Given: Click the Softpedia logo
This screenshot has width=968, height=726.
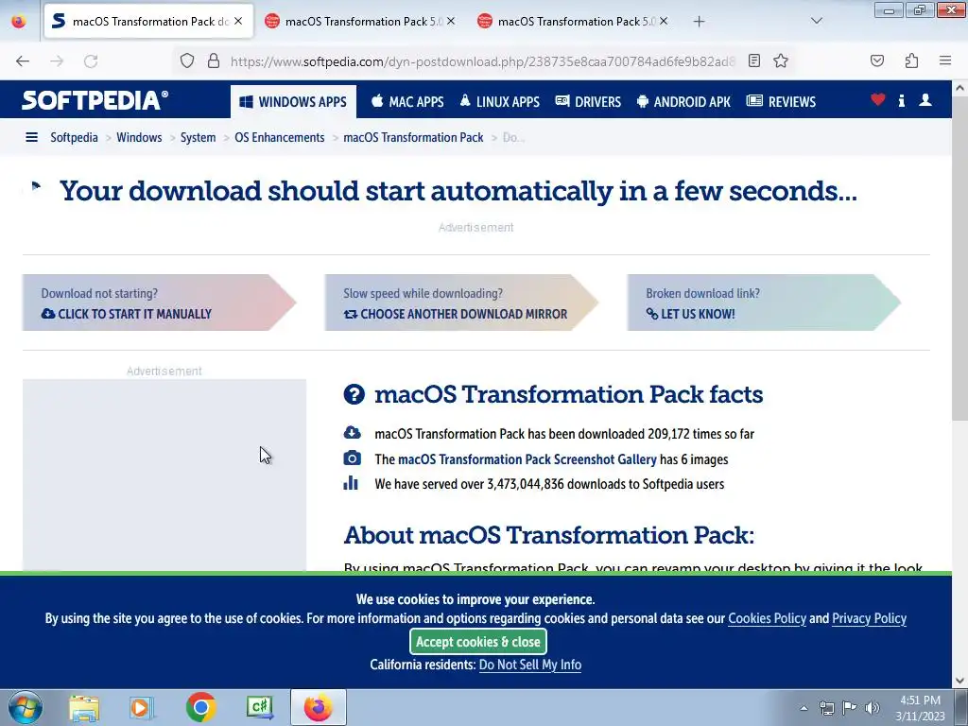Looking at the screenshot, I should pyautogui.click(x=95, y=100).
